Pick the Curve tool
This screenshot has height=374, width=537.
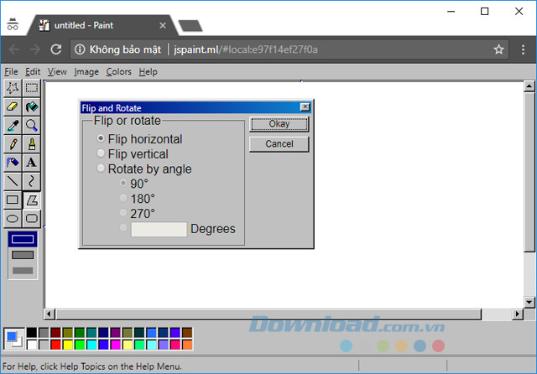click(31, 180)
